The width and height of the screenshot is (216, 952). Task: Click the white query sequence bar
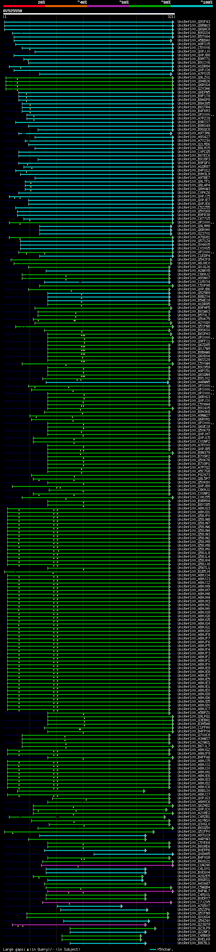(x=89, y=14)
